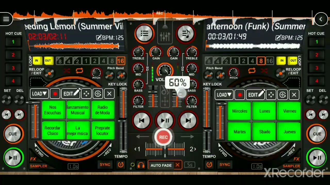
Task: Select 16-beat loop on left deck
Action: (121, 61)
